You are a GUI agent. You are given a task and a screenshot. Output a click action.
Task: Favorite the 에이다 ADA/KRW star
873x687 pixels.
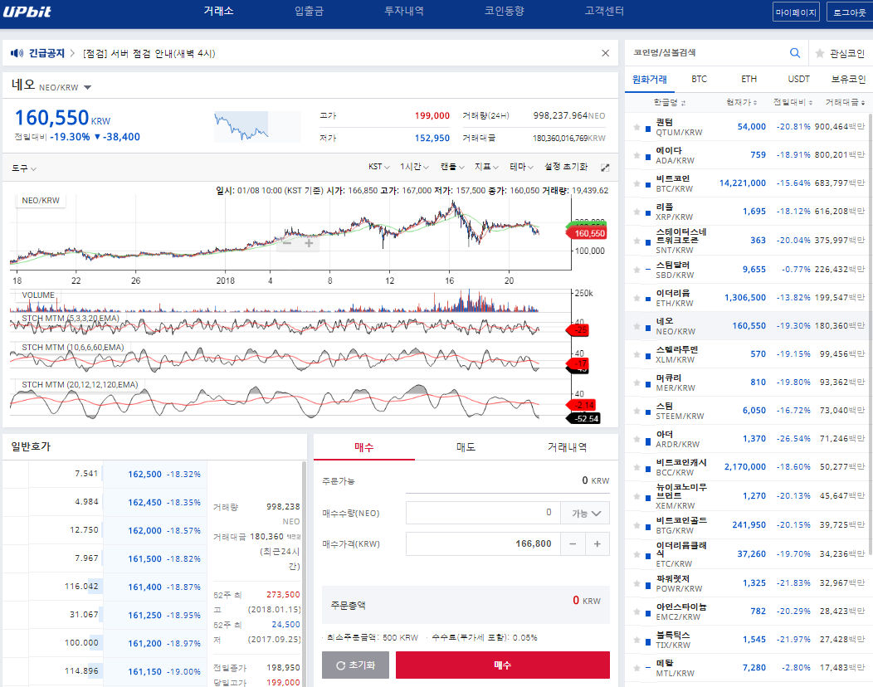[636, 156]
